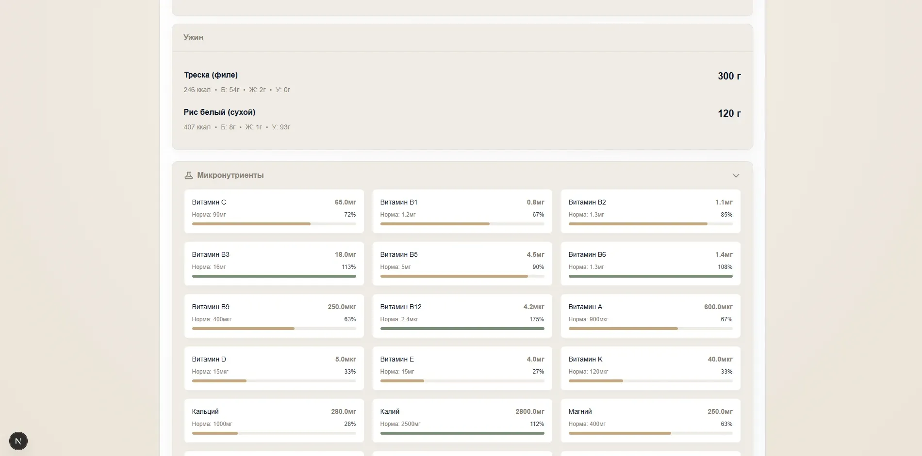The image size is (922, 456).
Task: Click the Кальций progress bar
Action: (274, 433)
